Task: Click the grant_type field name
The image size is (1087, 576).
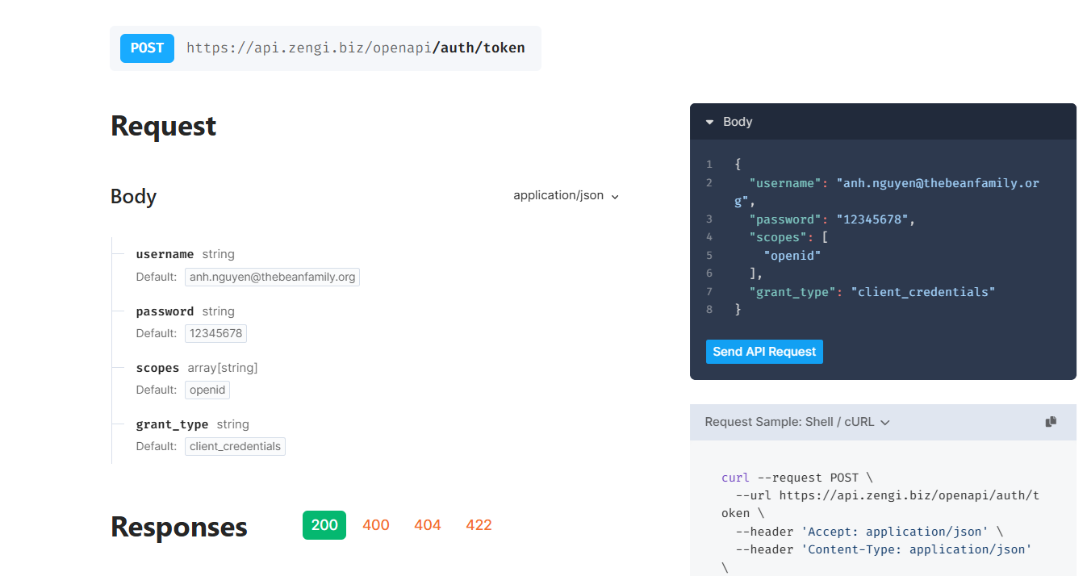Action: click(172, 424)
